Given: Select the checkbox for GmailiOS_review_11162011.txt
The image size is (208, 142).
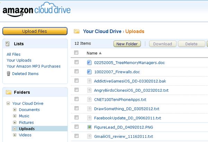Looking at the screenshot, I should point(76,136).
